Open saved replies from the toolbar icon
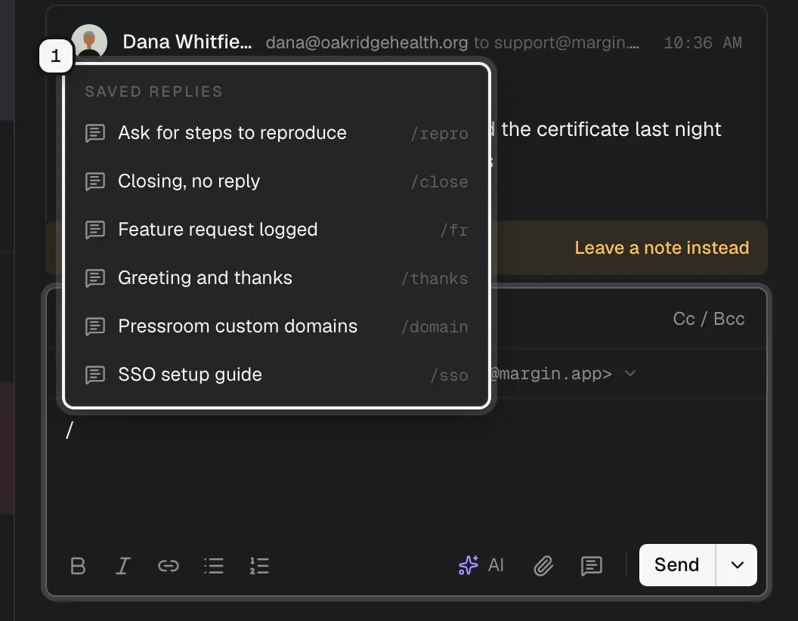This screenshot has height=621, width=798. point(592,566)
